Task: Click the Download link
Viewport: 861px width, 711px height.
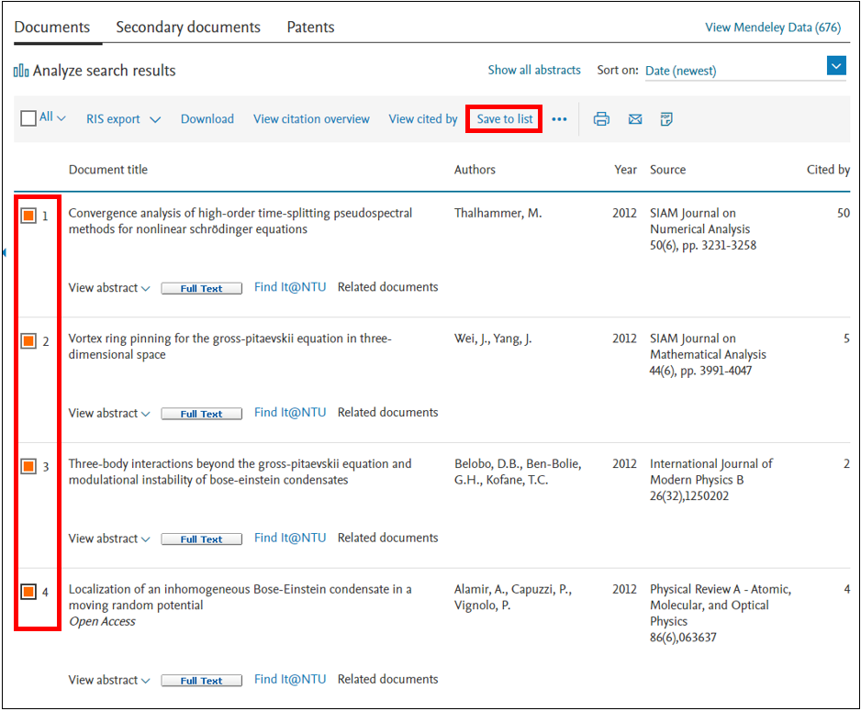Action: click(x=207, y=119)
